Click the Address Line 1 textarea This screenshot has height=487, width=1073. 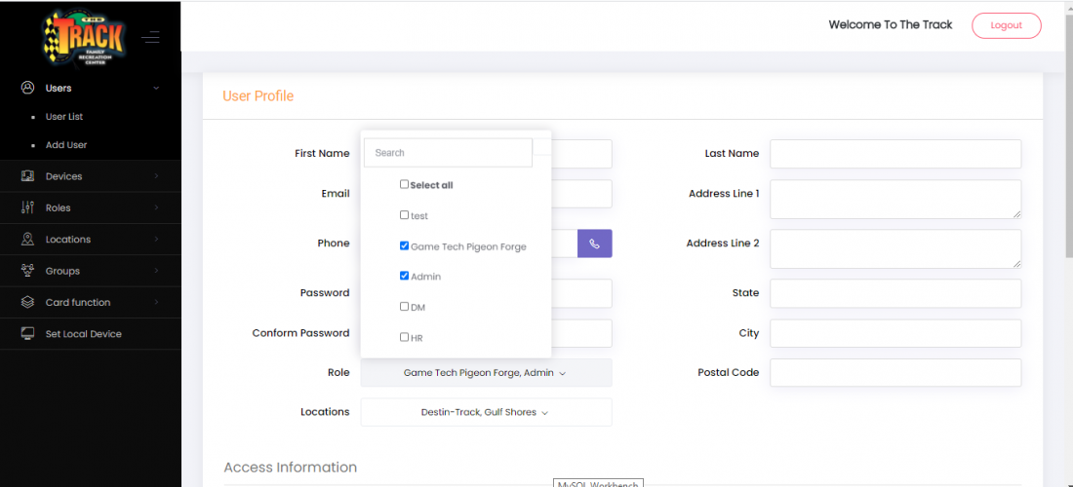coord(895,200)
